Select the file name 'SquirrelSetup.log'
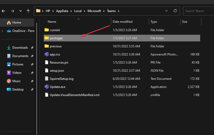214x135 pixels. click(x=62, y=79)
